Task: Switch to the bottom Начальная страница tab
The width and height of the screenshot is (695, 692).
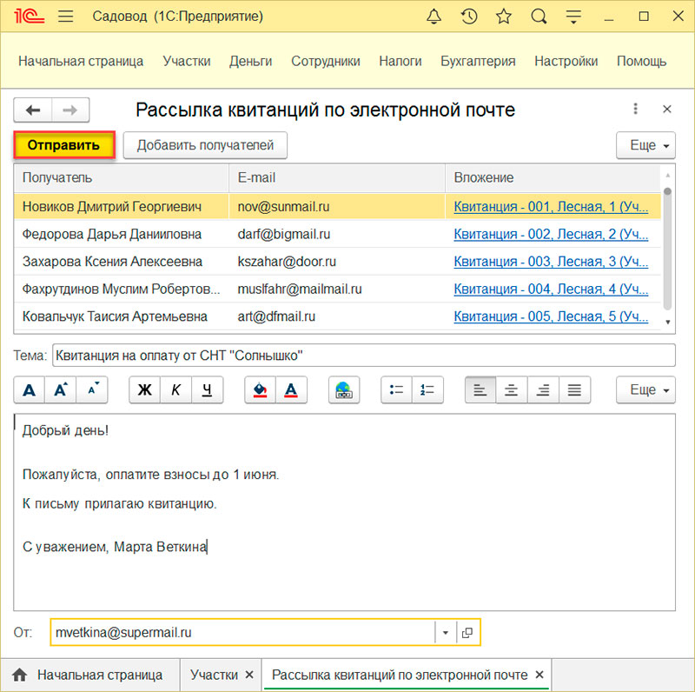Action: click(90, 675)
